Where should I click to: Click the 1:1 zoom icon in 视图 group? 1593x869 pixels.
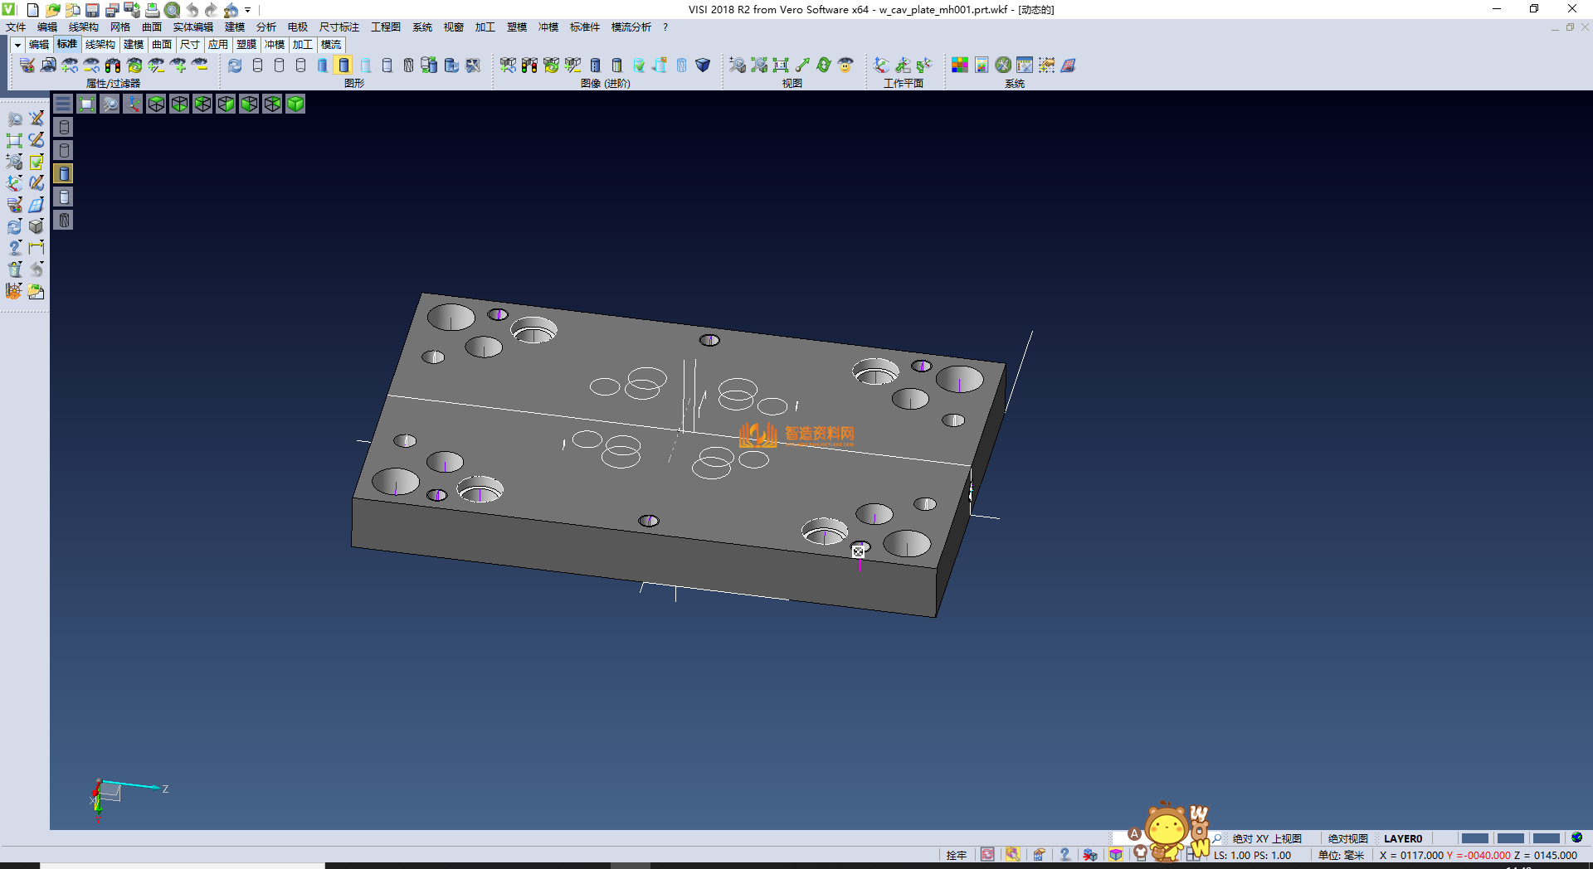(x=781, y=65)
